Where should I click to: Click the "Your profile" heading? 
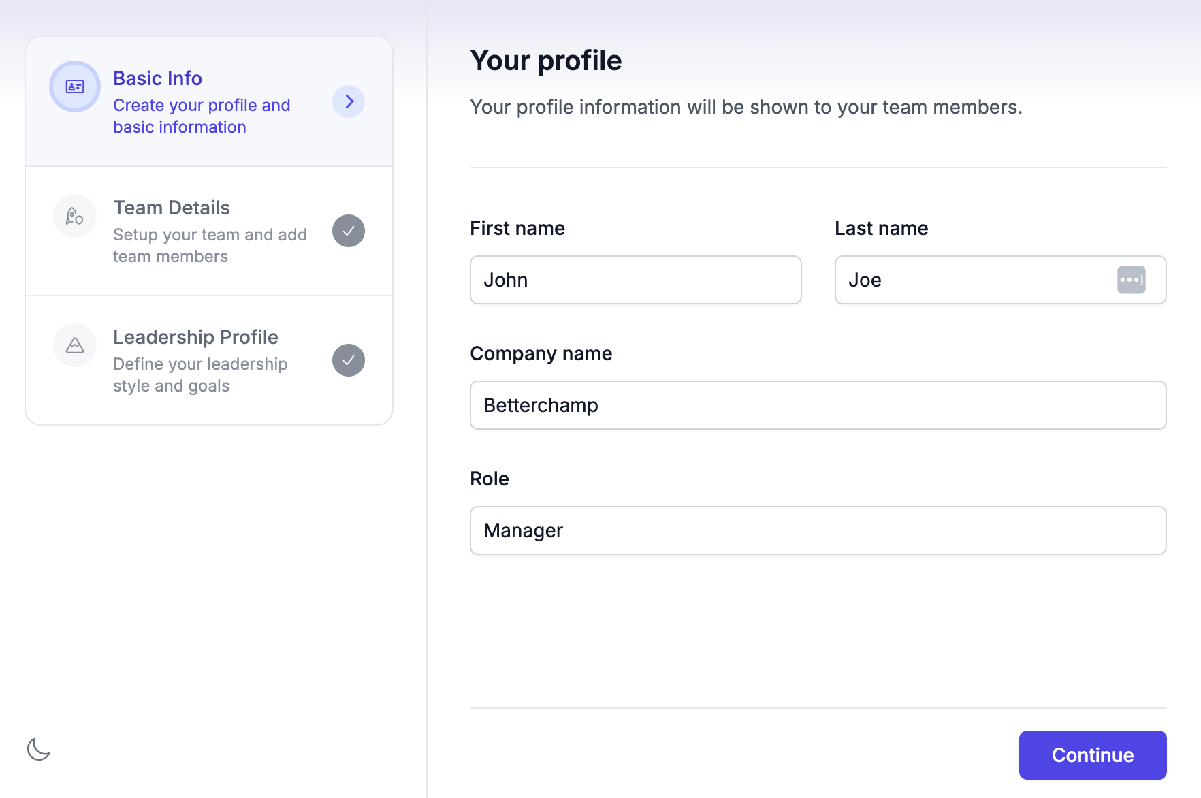[546, 61]
